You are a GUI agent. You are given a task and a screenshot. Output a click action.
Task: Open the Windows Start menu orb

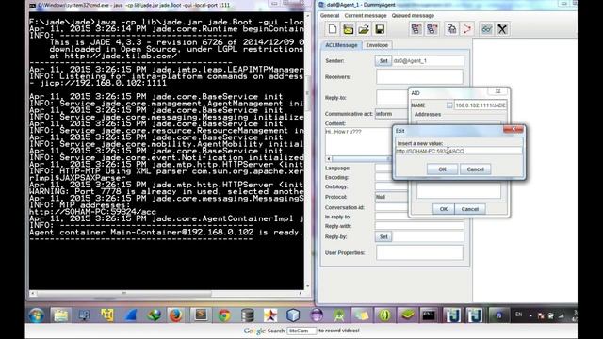[x=37, y=315]
